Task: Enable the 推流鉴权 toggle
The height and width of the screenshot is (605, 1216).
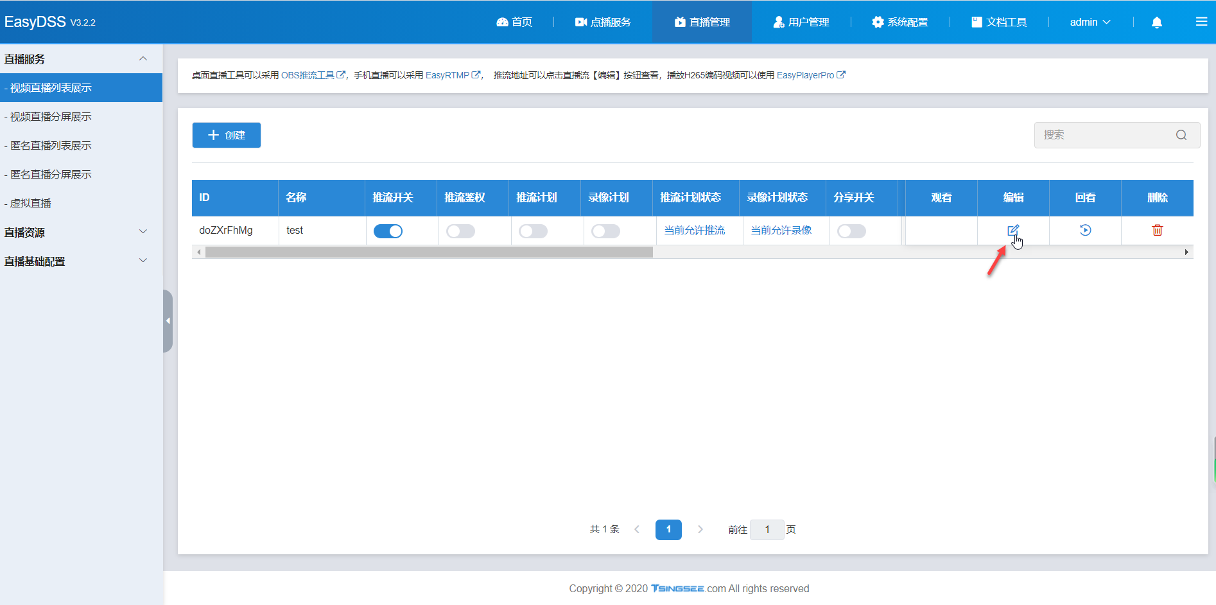Action: coord(460,231)
